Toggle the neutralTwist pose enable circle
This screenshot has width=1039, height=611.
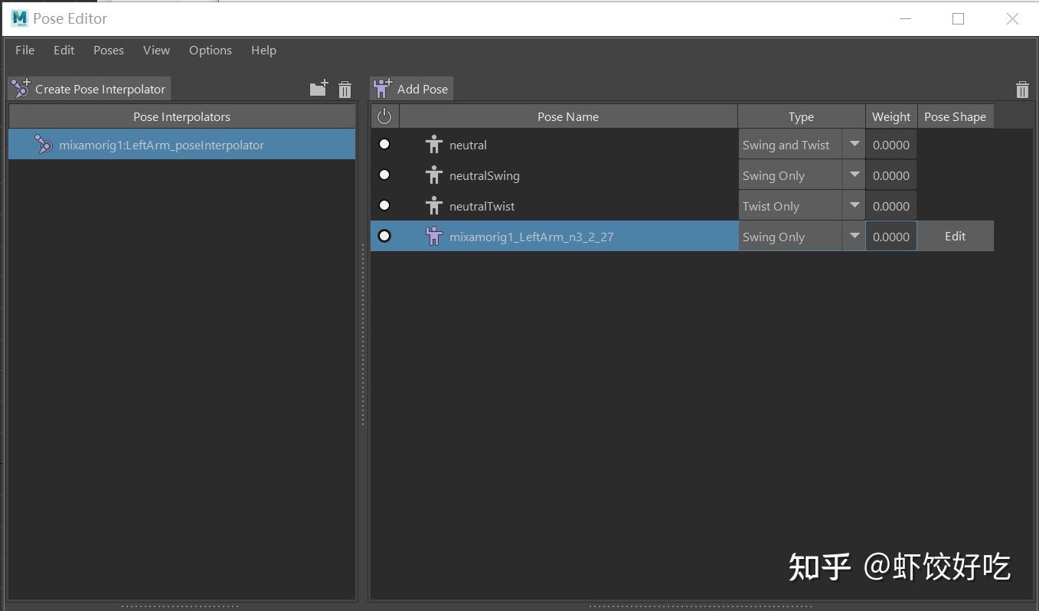coord(384,205)
